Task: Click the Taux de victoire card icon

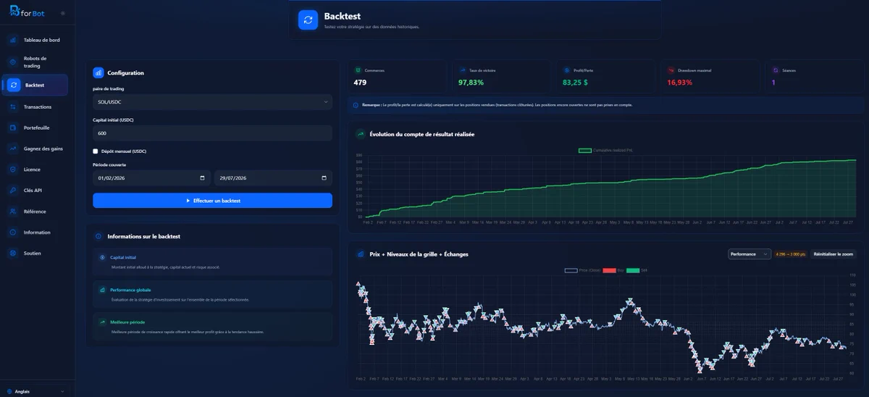Action: 463,70
